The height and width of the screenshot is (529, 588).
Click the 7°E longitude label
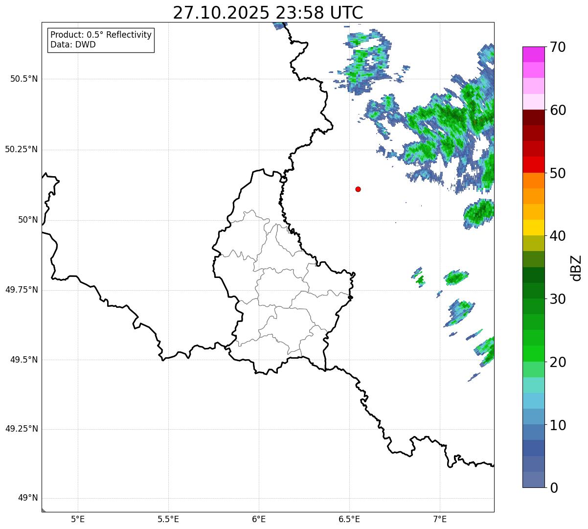click(x=440, y=519)
